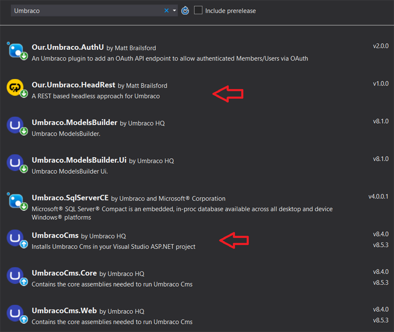The width and height of the screenshot is (394, 332).
Task: Click installed version v8.4.0 of UmbracoCms.Core
Action: 381,272
